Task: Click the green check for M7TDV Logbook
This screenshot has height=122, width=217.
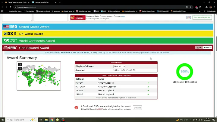Action: tap(148, 83)
